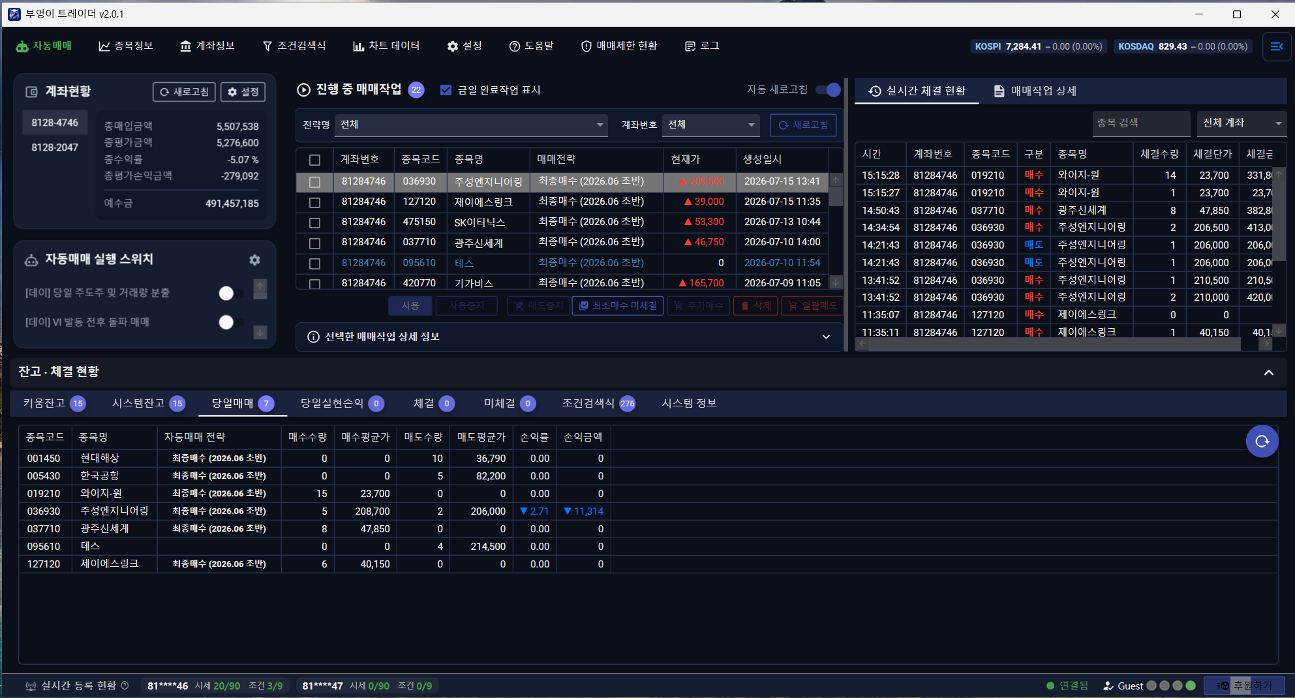Enable the 당일 주도주 및 거래량 분출 switch
The width and height of the screenshot is (1295, 698).
coord(232,293)
